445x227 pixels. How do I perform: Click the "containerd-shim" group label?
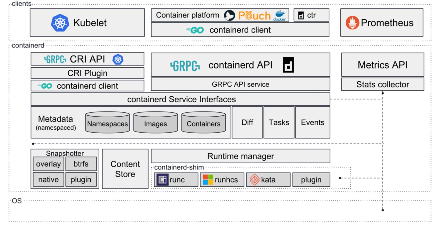[179, 167]
